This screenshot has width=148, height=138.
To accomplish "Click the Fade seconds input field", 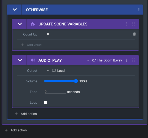I will 55,92.
